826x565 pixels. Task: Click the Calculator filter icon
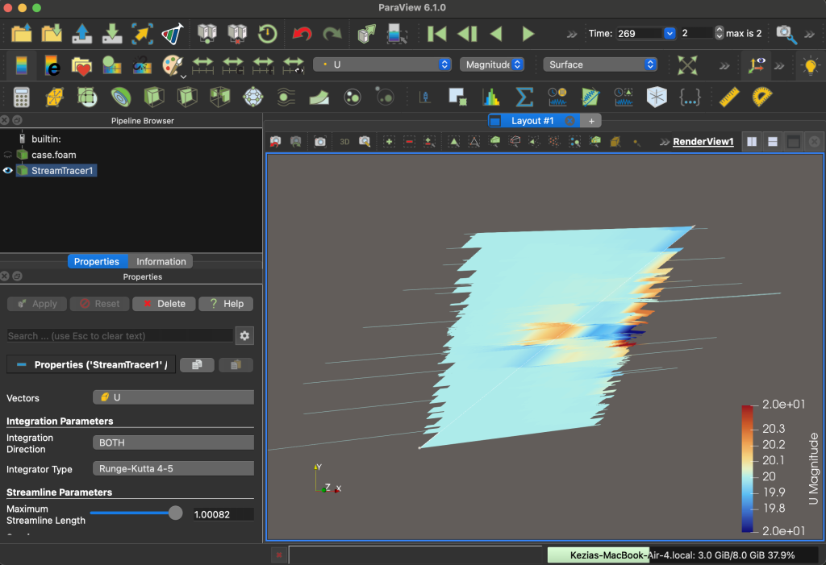(21, 97)
